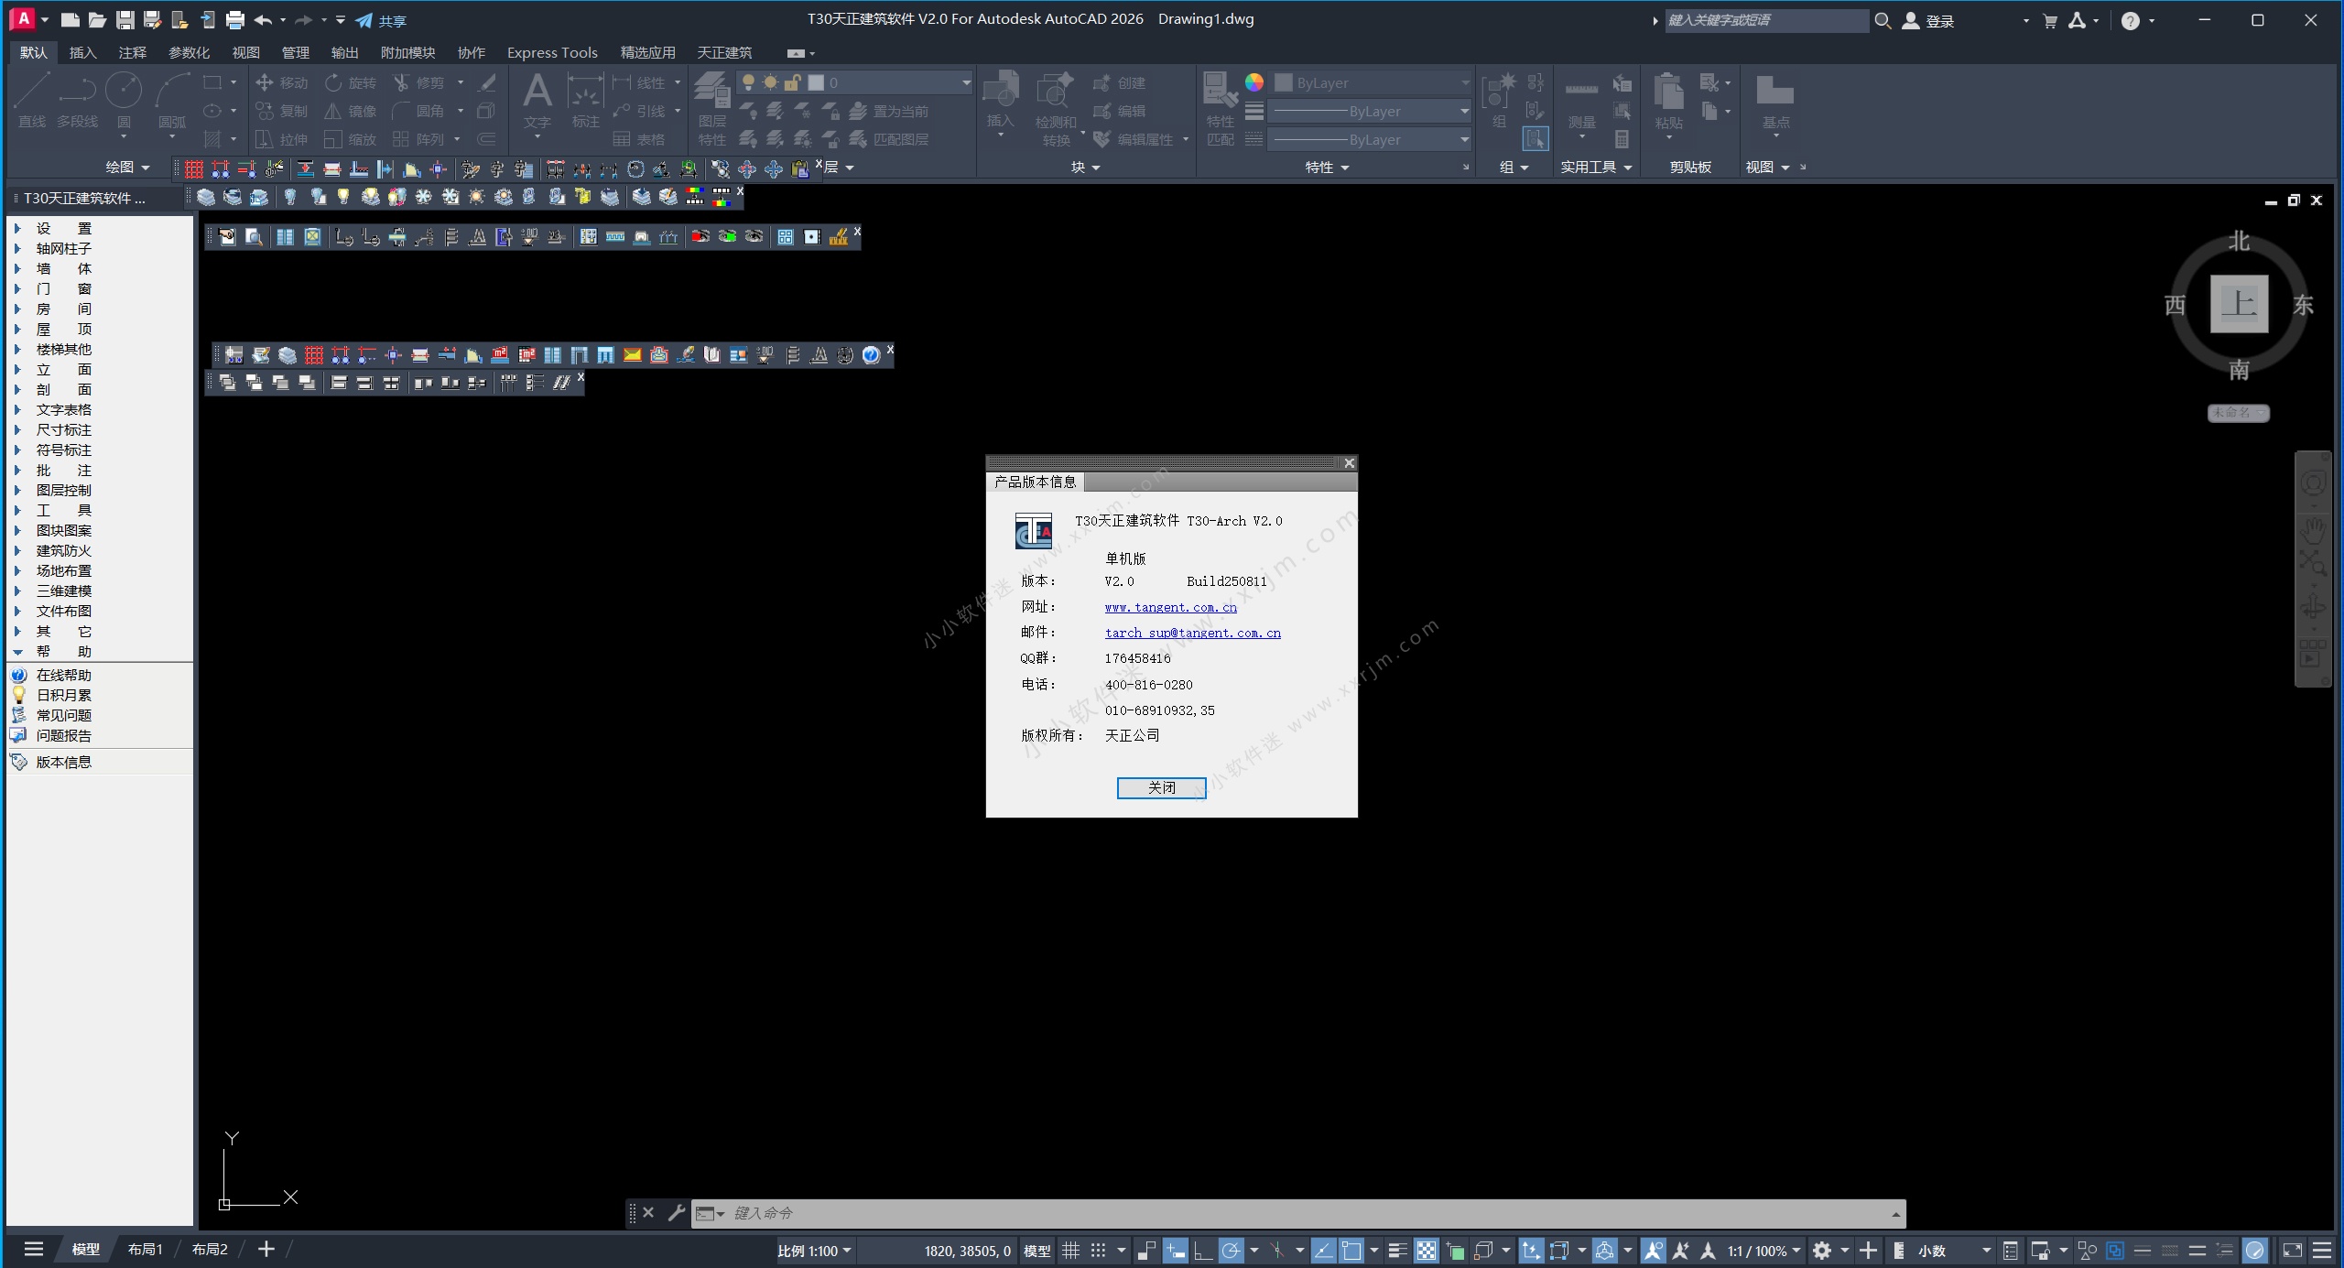Click the Open file folder icon
Viewport: 2344px width, 1268px height.
point(97,19)
